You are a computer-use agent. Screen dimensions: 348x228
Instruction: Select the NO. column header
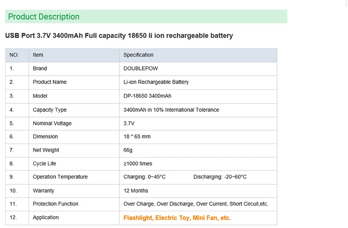[14, 55]
